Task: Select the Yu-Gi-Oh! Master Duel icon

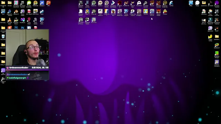Action: (120, 11)
